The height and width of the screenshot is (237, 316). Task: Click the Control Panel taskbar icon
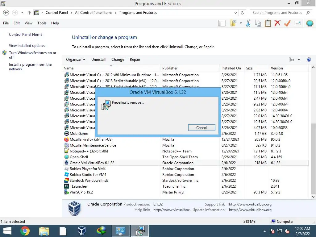click(x=121, y=231)
